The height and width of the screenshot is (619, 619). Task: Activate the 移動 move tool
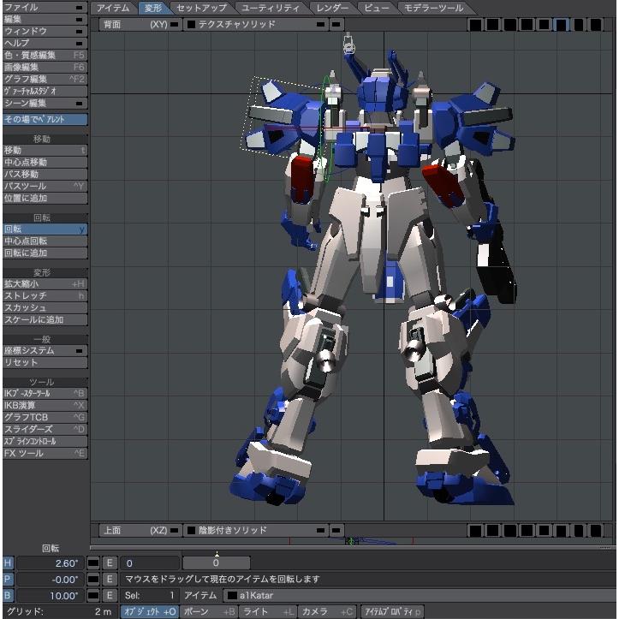pos(45,150)
